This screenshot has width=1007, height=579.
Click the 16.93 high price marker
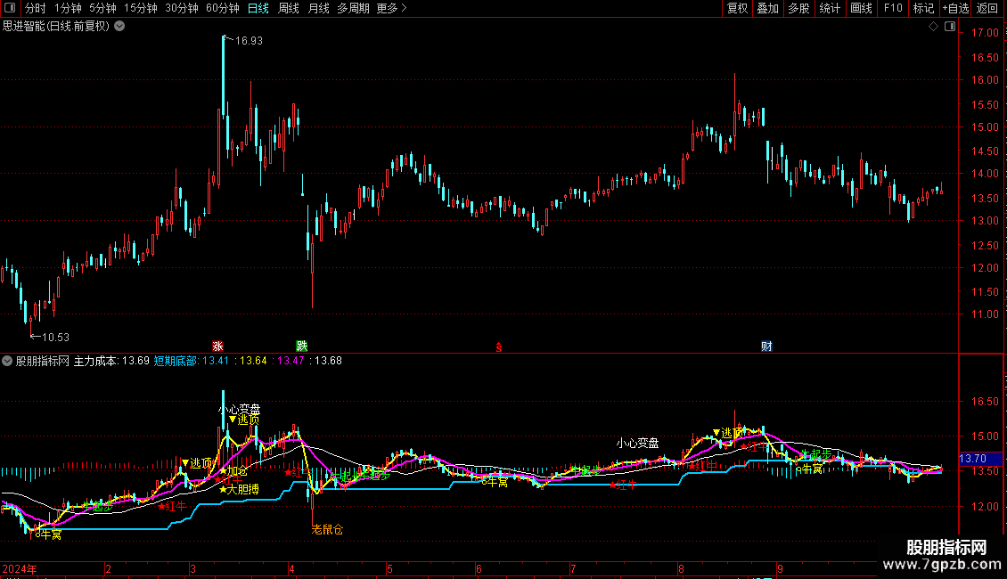(249, 40)
